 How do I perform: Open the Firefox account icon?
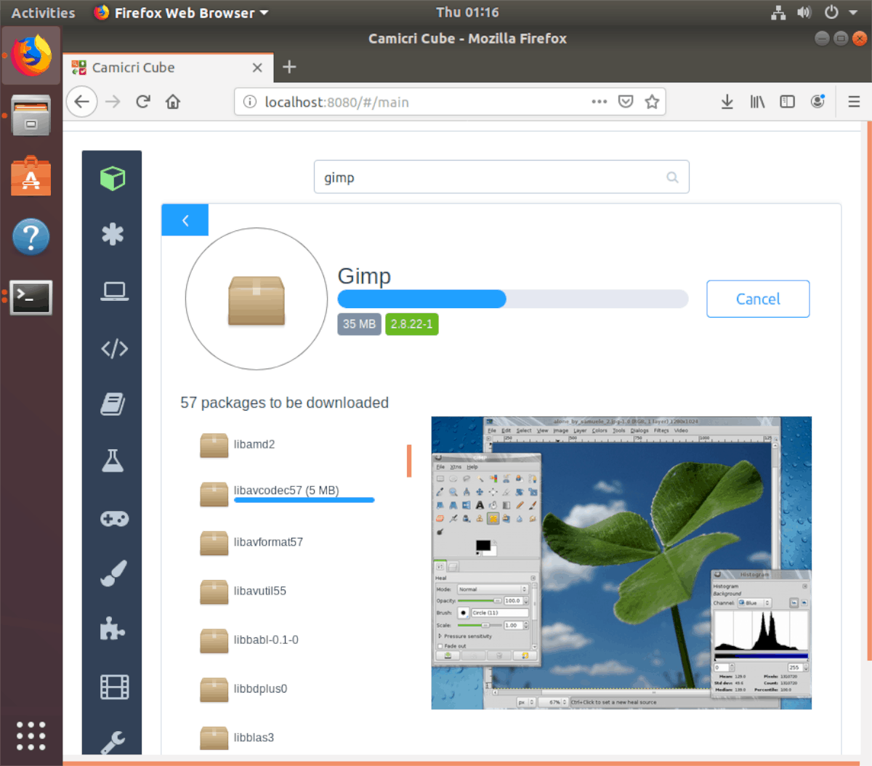coord(817,102)
